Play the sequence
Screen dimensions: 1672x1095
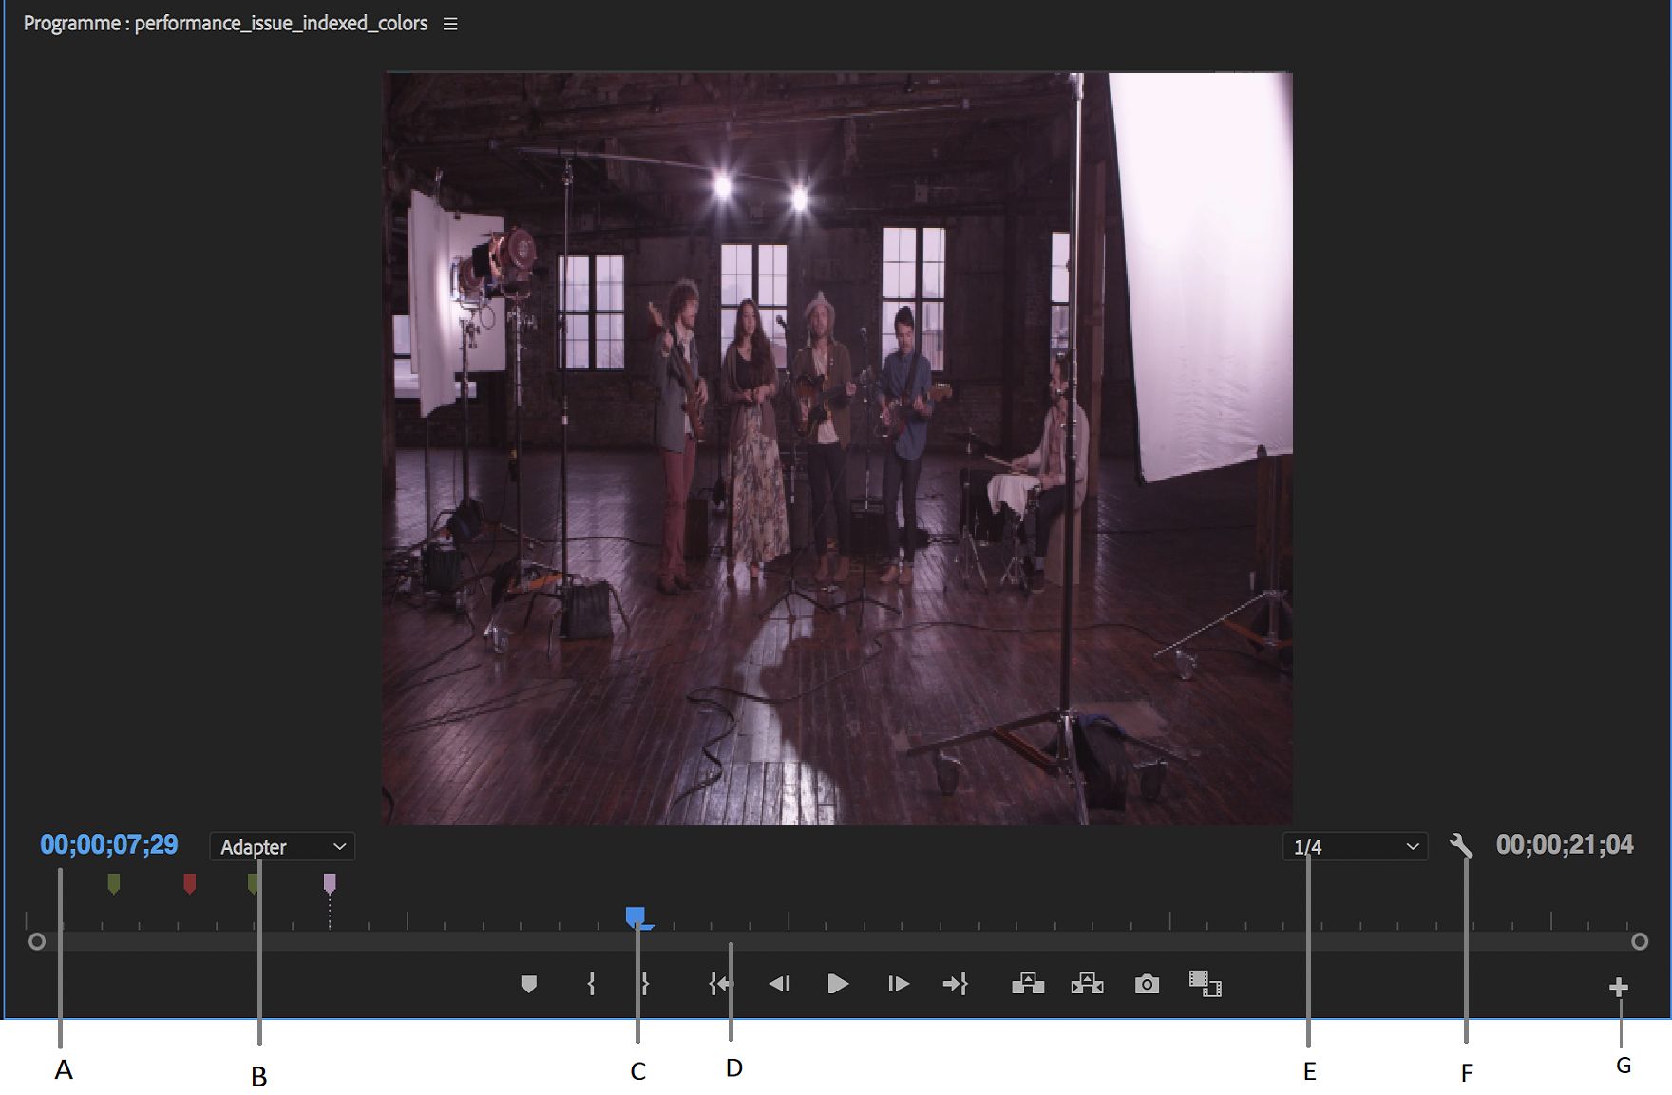click(x=838, y=984)
